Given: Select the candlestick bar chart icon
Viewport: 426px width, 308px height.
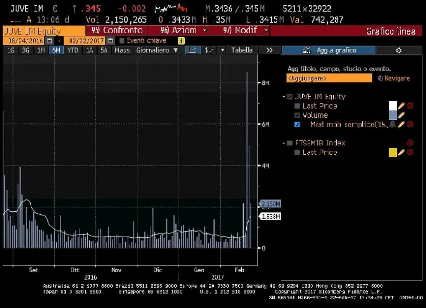Looking at the screenshot, I should coord(209,50).
